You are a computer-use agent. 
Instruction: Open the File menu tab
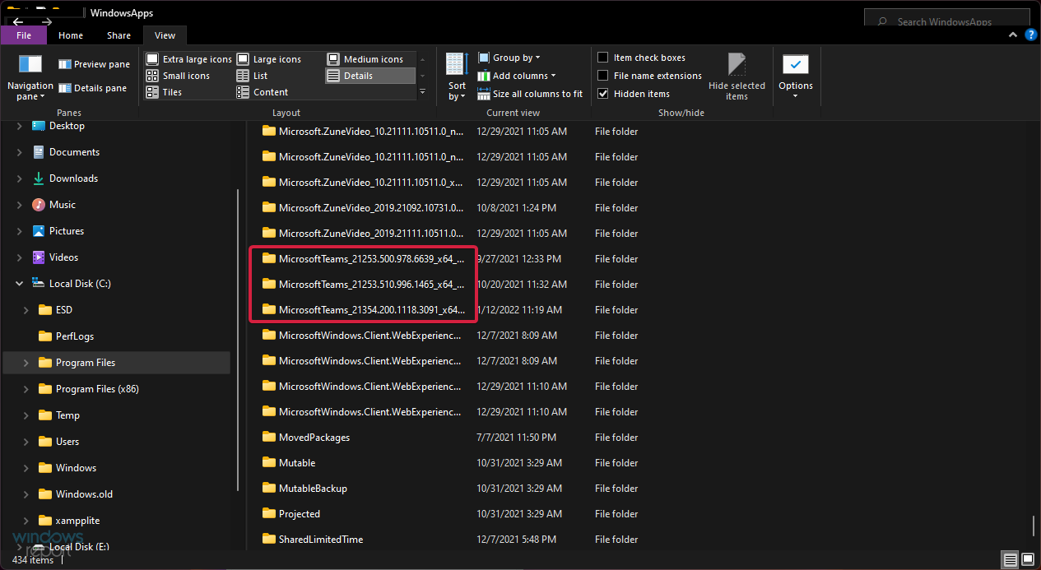coord(24,35)
